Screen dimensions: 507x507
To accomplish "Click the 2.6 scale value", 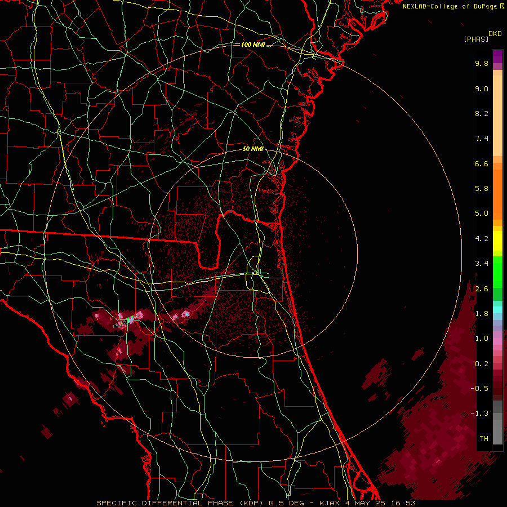I will pyautogui.click(x=482, y=289).
